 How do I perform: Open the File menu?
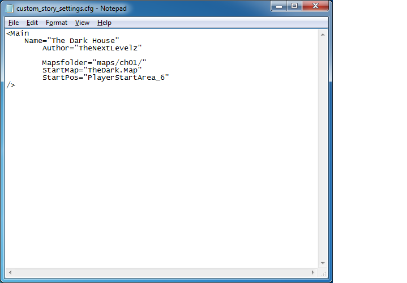[x=14, y=23]
